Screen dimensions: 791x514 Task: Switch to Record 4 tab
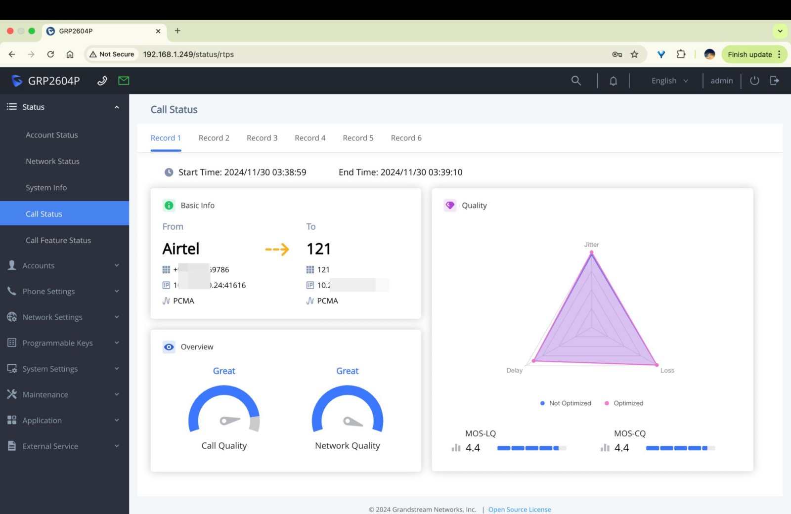coord(310,138)
